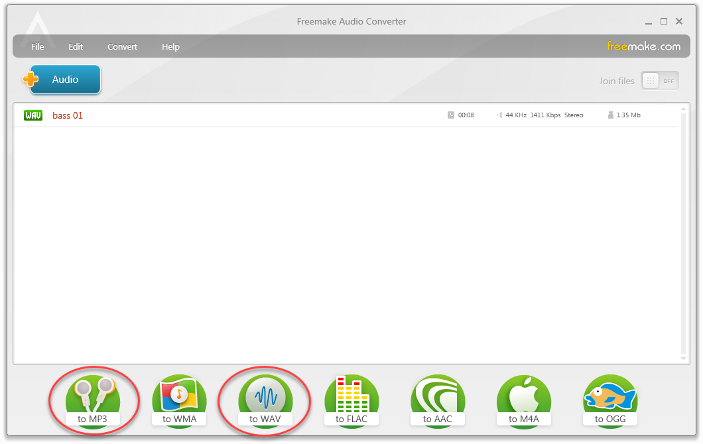
Task: Click the duration icon showing 00:08
Action: (450, 115)
